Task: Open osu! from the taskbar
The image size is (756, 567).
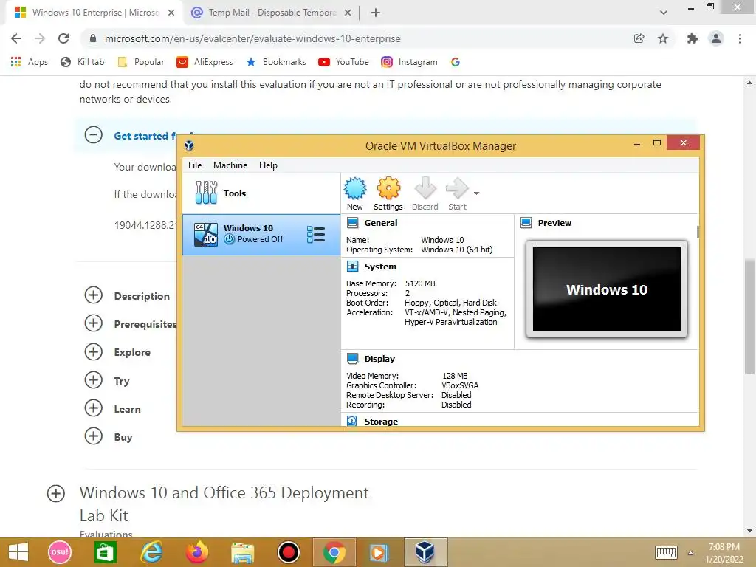Action: (60, 552)
